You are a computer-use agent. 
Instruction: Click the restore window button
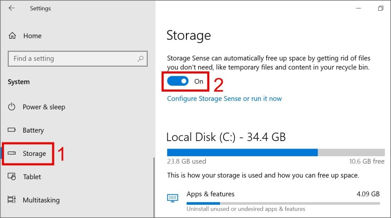point(381,8)
